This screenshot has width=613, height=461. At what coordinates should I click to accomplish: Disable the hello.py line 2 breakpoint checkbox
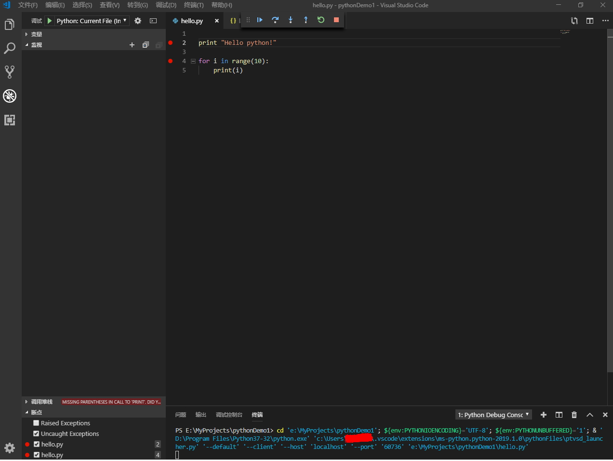pos(37,444)
